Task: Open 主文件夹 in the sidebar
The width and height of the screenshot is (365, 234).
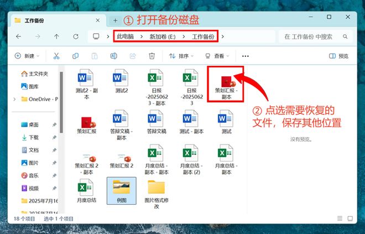Action: 34,74
